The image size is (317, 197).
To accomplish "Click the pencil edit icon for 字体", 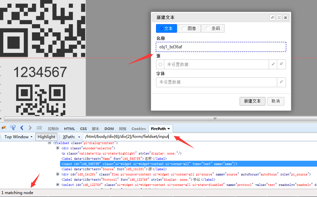I will (x=281, y=82).
